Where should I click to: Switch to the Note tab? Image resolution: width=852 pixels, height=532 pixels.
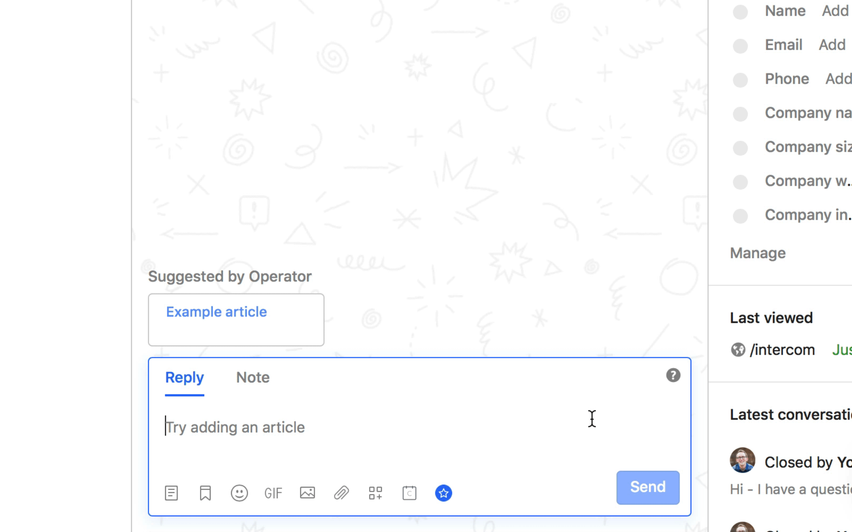point(253,377)
